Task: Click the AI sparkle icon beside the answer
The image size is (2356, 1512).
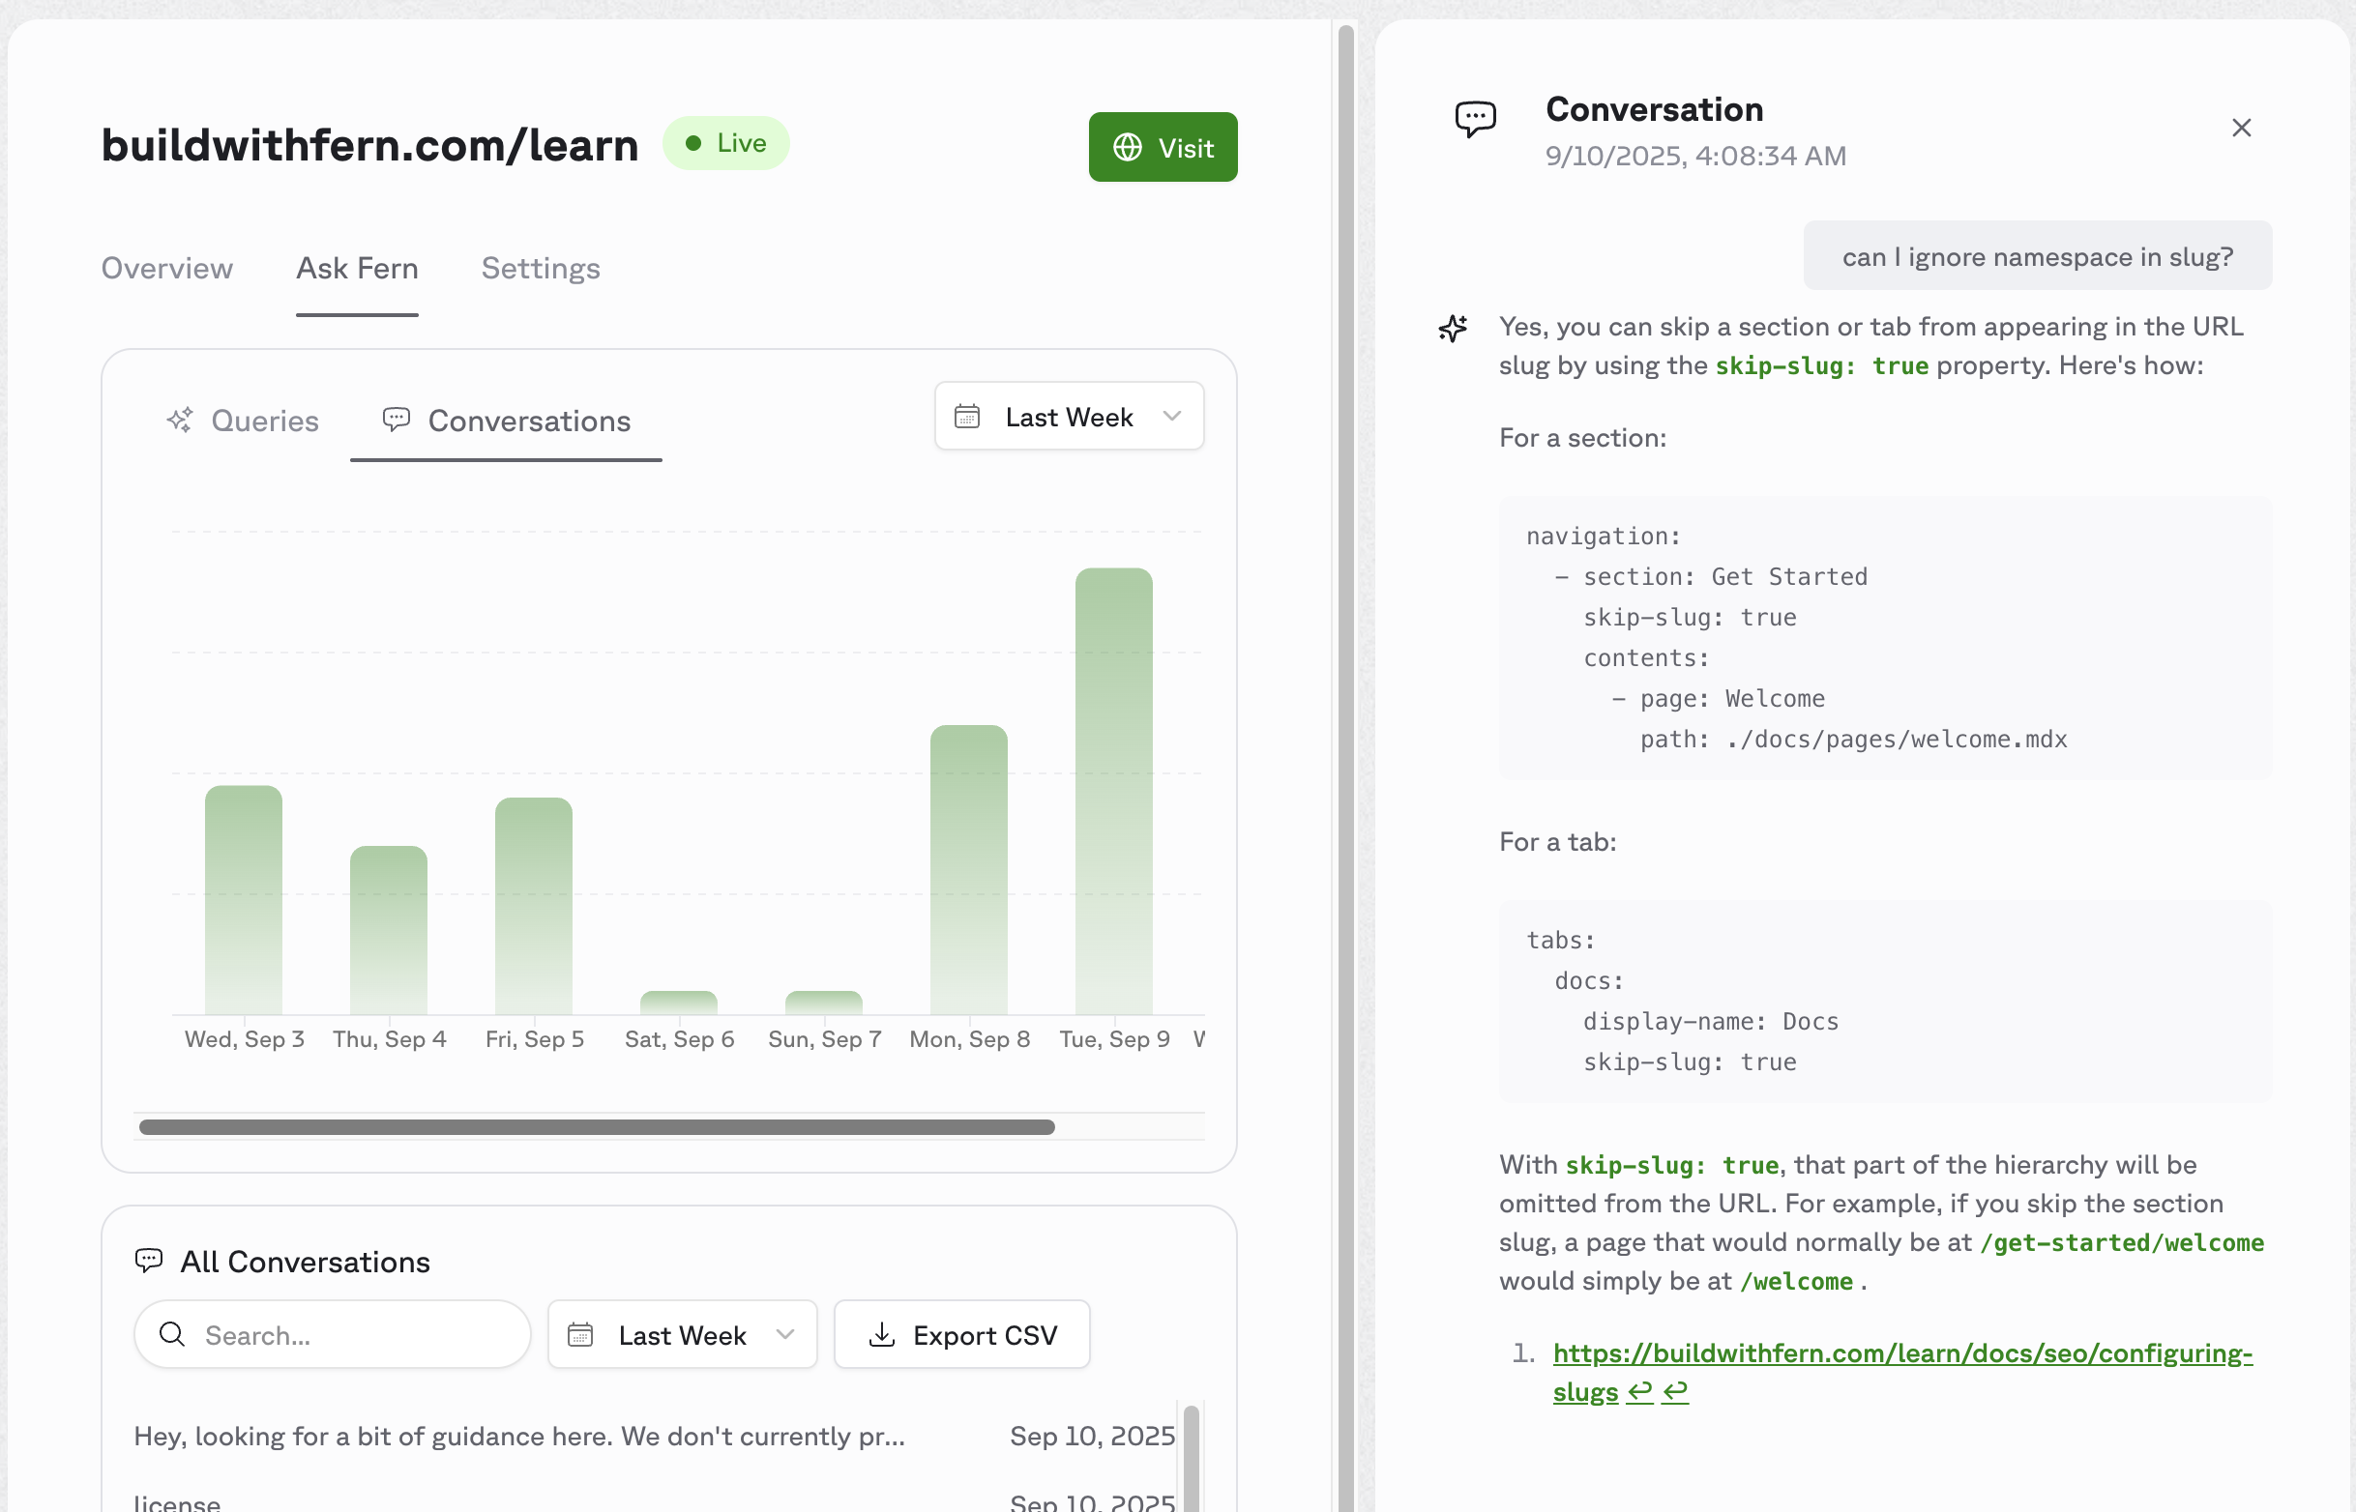Action: [x=1453, y=328]
